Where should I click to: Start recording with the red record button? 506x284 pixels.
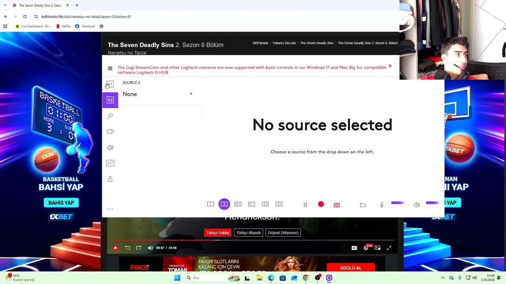[x=321, y=204]
